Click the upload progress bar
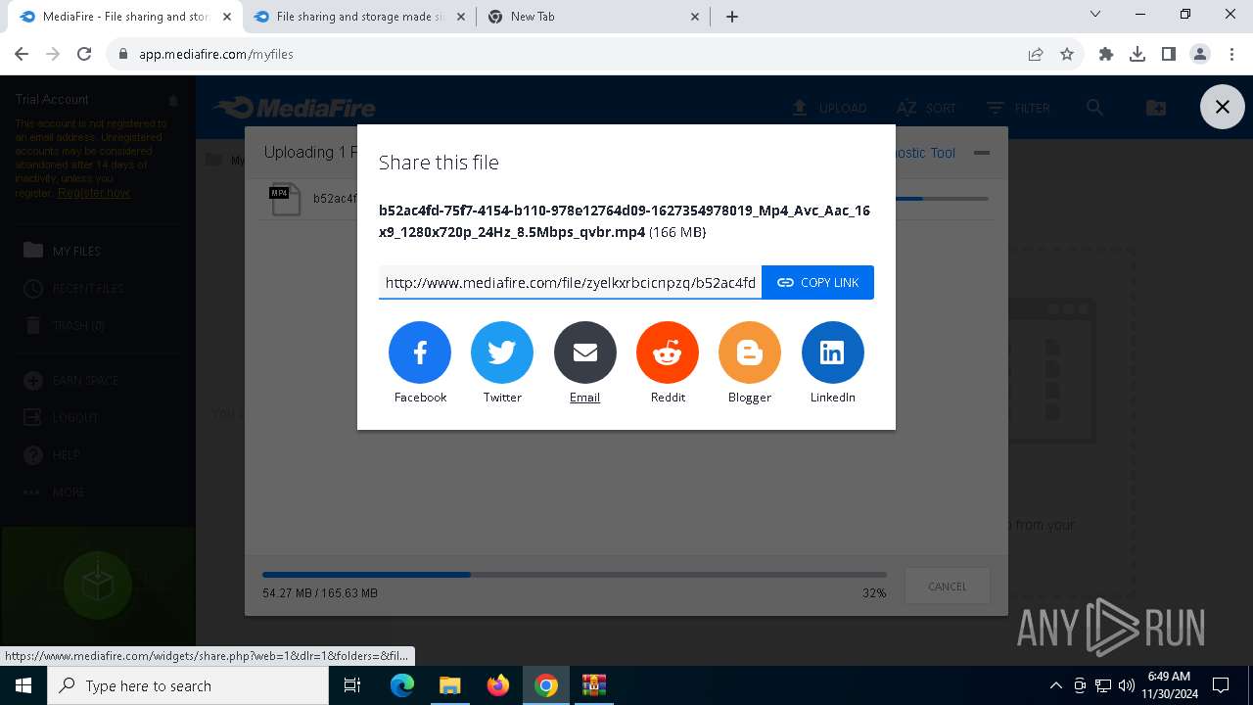 [x=575, y=575]
